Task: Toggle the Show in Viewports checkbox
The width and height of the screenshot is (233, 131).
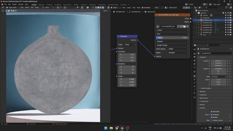Action: [212, 115]
